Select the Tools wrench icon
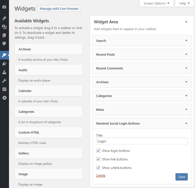Screen dimensions: 195x188 pos(4,81)
